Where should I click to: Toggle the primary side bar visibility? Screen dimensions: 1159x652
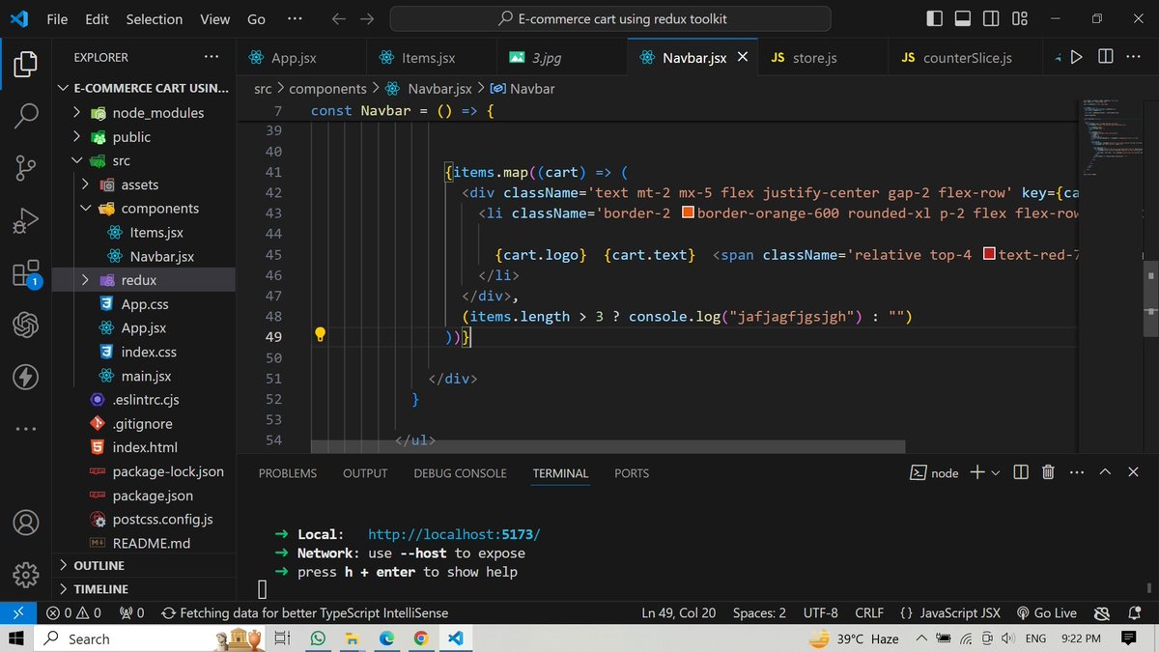934,18
